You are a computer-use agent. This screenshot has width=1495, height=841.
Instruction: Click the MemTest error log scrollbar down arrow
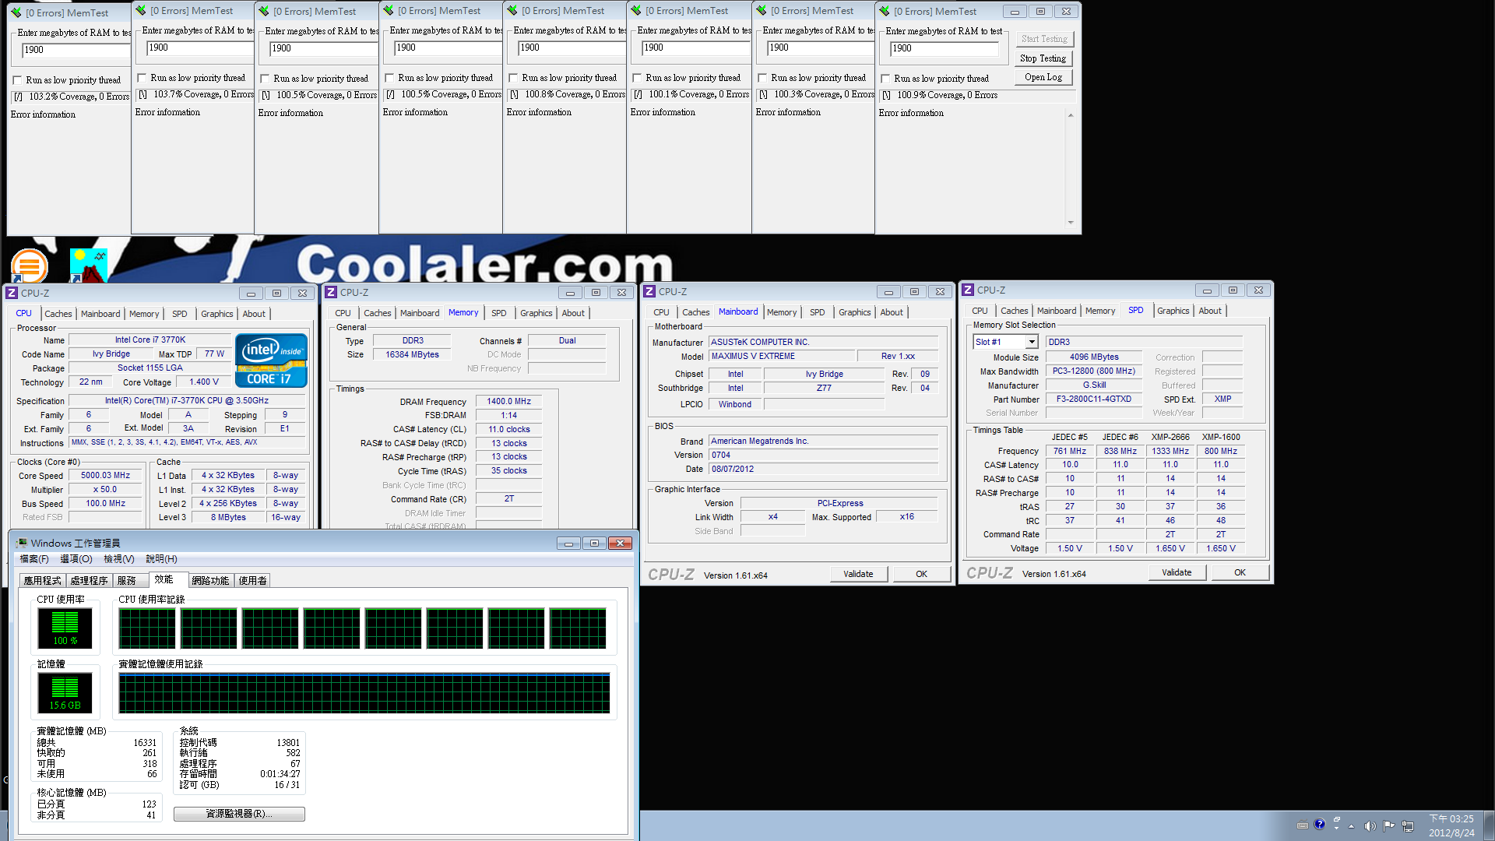(1071, 223)
